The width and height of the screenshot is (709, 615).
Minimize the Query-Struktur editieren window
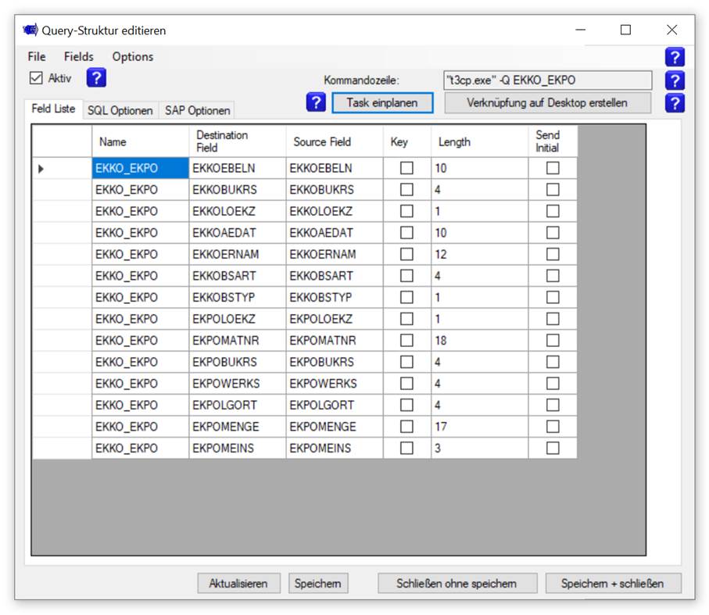(580, 30)
